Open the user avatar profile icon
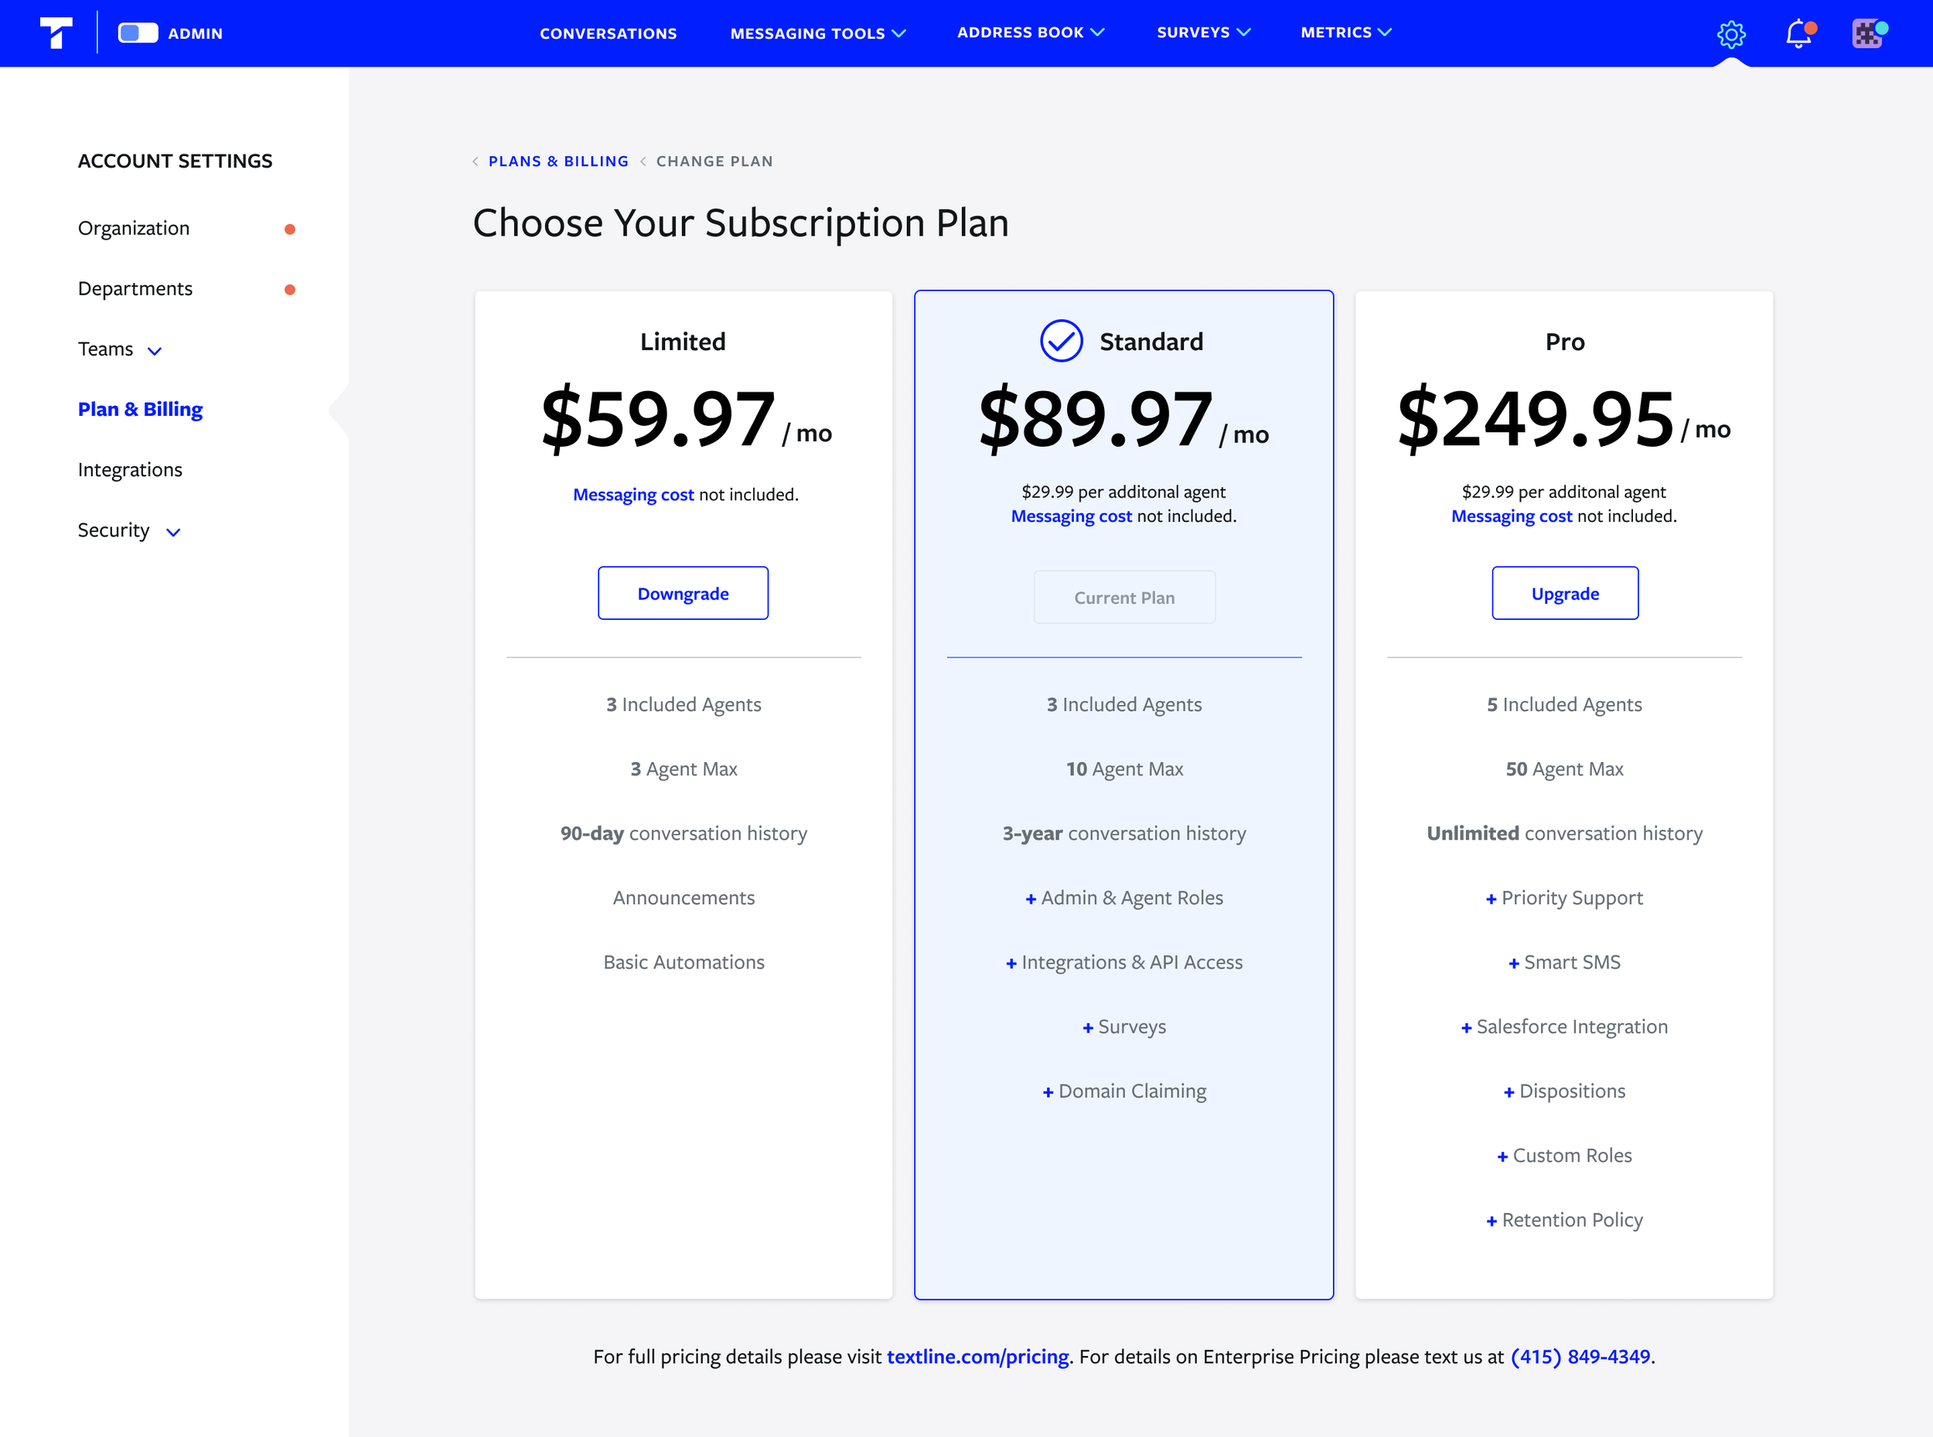The height and width of the screenshot is (1437, 1933). (1867, 34)
